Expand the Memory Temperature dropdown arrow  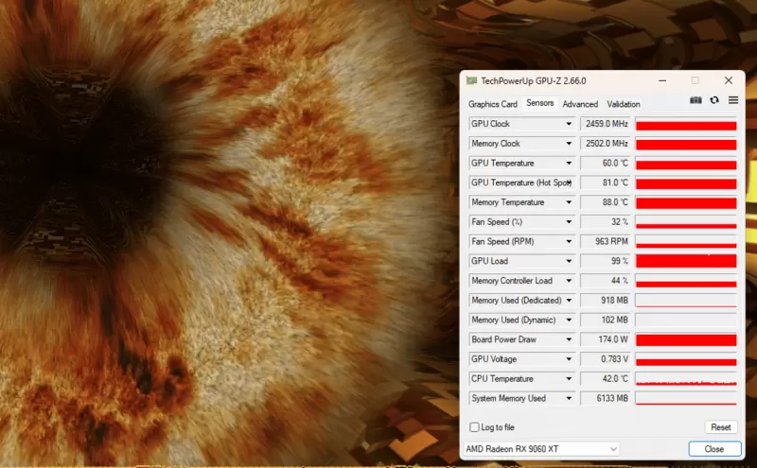tap(569, 202)
